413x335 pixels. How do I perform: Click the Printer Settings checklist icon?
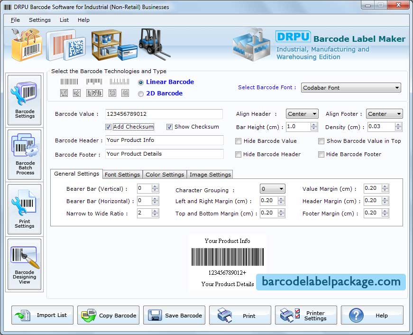(290, 315)
